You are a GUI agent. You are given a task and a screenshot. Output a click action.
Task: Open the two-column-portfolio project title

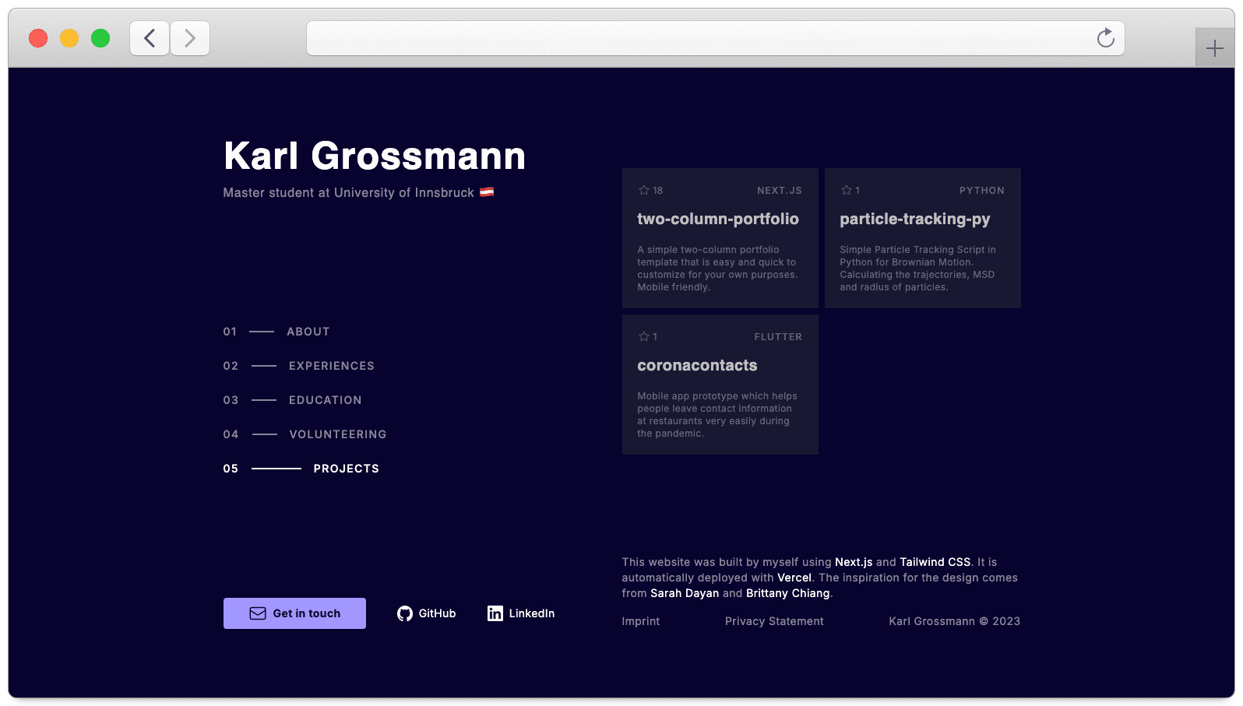click(x=718, y=219)
